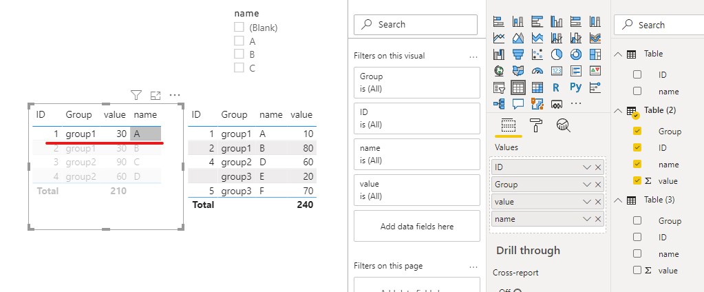Click the Fields pane Search box
This screenshot has height=292, width=704.
tap(659, 25)
